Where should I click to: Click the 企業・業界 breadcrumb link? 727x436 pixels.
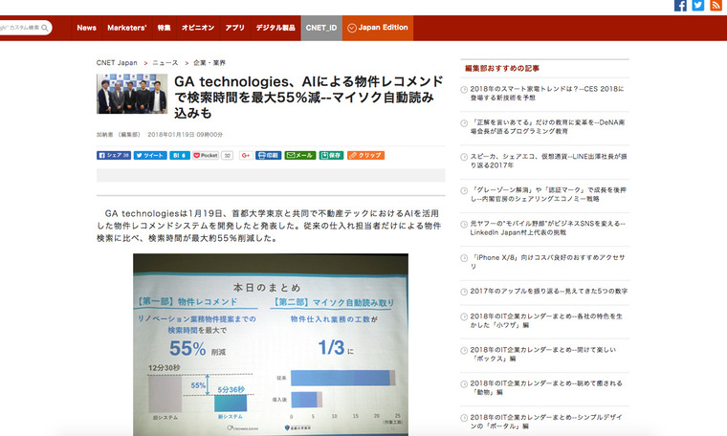tap(210, 62)
